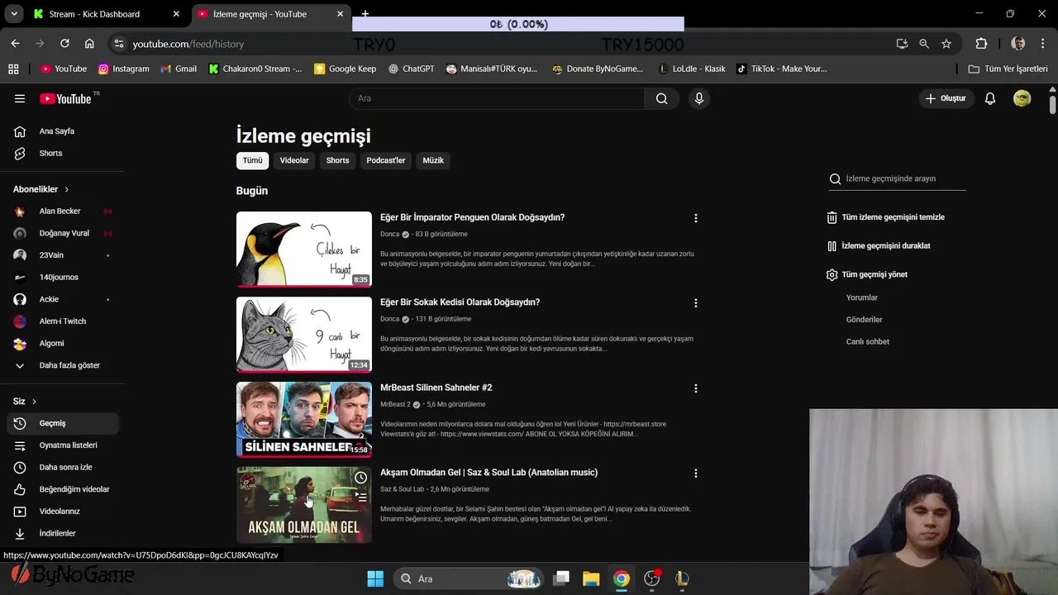Open 140journos channel subscription
This screenshot has height=595, width=1058.
pyautogui.click(x=62, y=278)
